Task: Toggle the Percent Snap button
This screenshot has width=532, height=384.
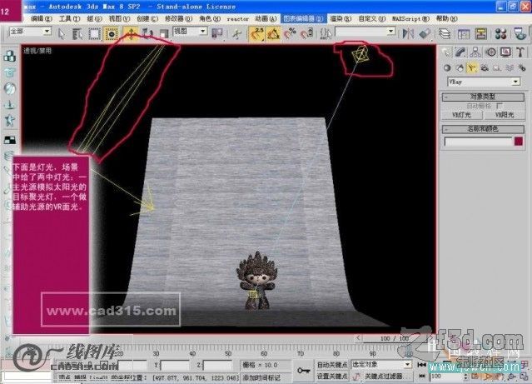Action: point(290,33)
